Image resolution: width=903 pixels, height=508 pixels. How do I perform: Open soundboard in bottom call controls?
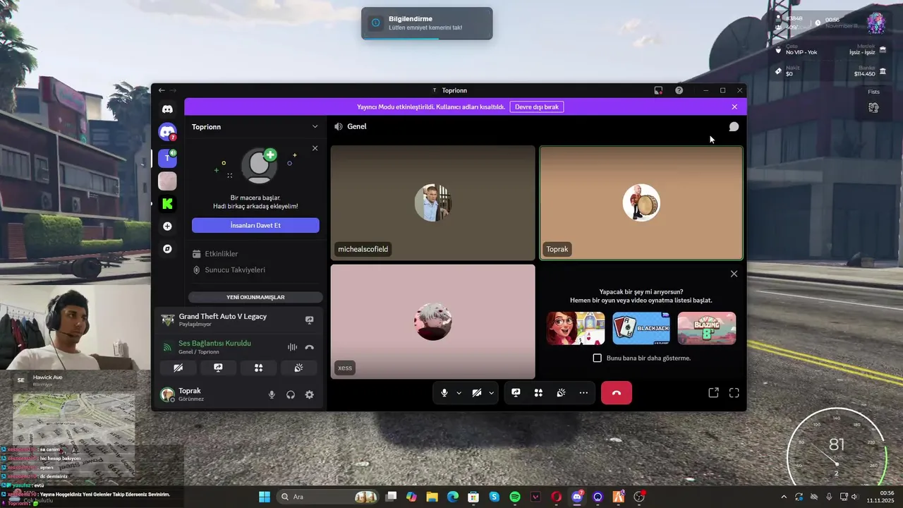point(561,393)
